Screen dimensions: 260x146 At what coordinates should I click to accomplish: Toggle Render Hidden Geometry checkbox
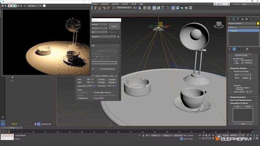(93, 92)
